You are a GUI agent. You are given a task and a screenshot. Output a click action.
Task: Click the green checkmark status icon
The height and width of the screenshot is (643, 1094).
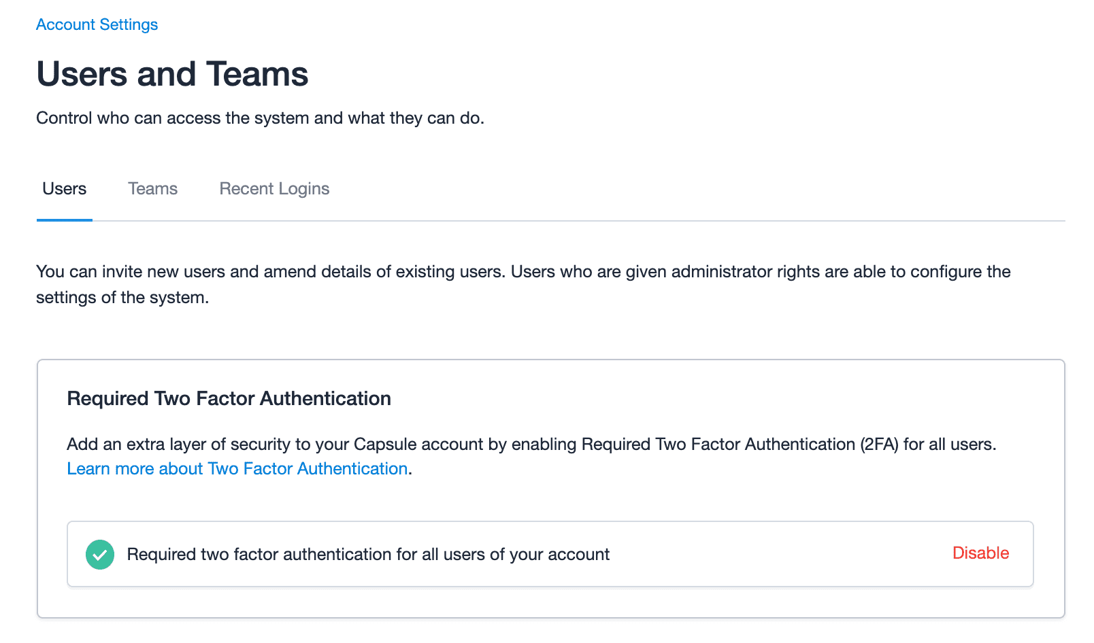click(x=100, y=555)
